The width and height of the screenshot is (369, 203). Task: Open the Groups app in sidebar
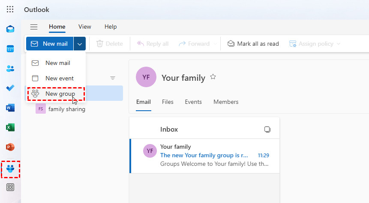point(10,169)
